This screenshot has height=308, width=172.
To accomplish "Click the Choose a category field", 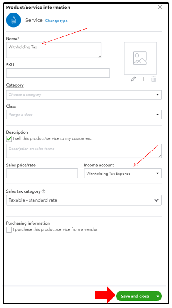I will (80, 94).
